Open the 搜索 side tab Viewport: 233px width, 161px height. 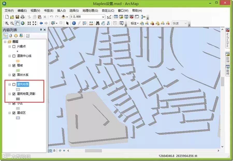click(x=228, y=70)
